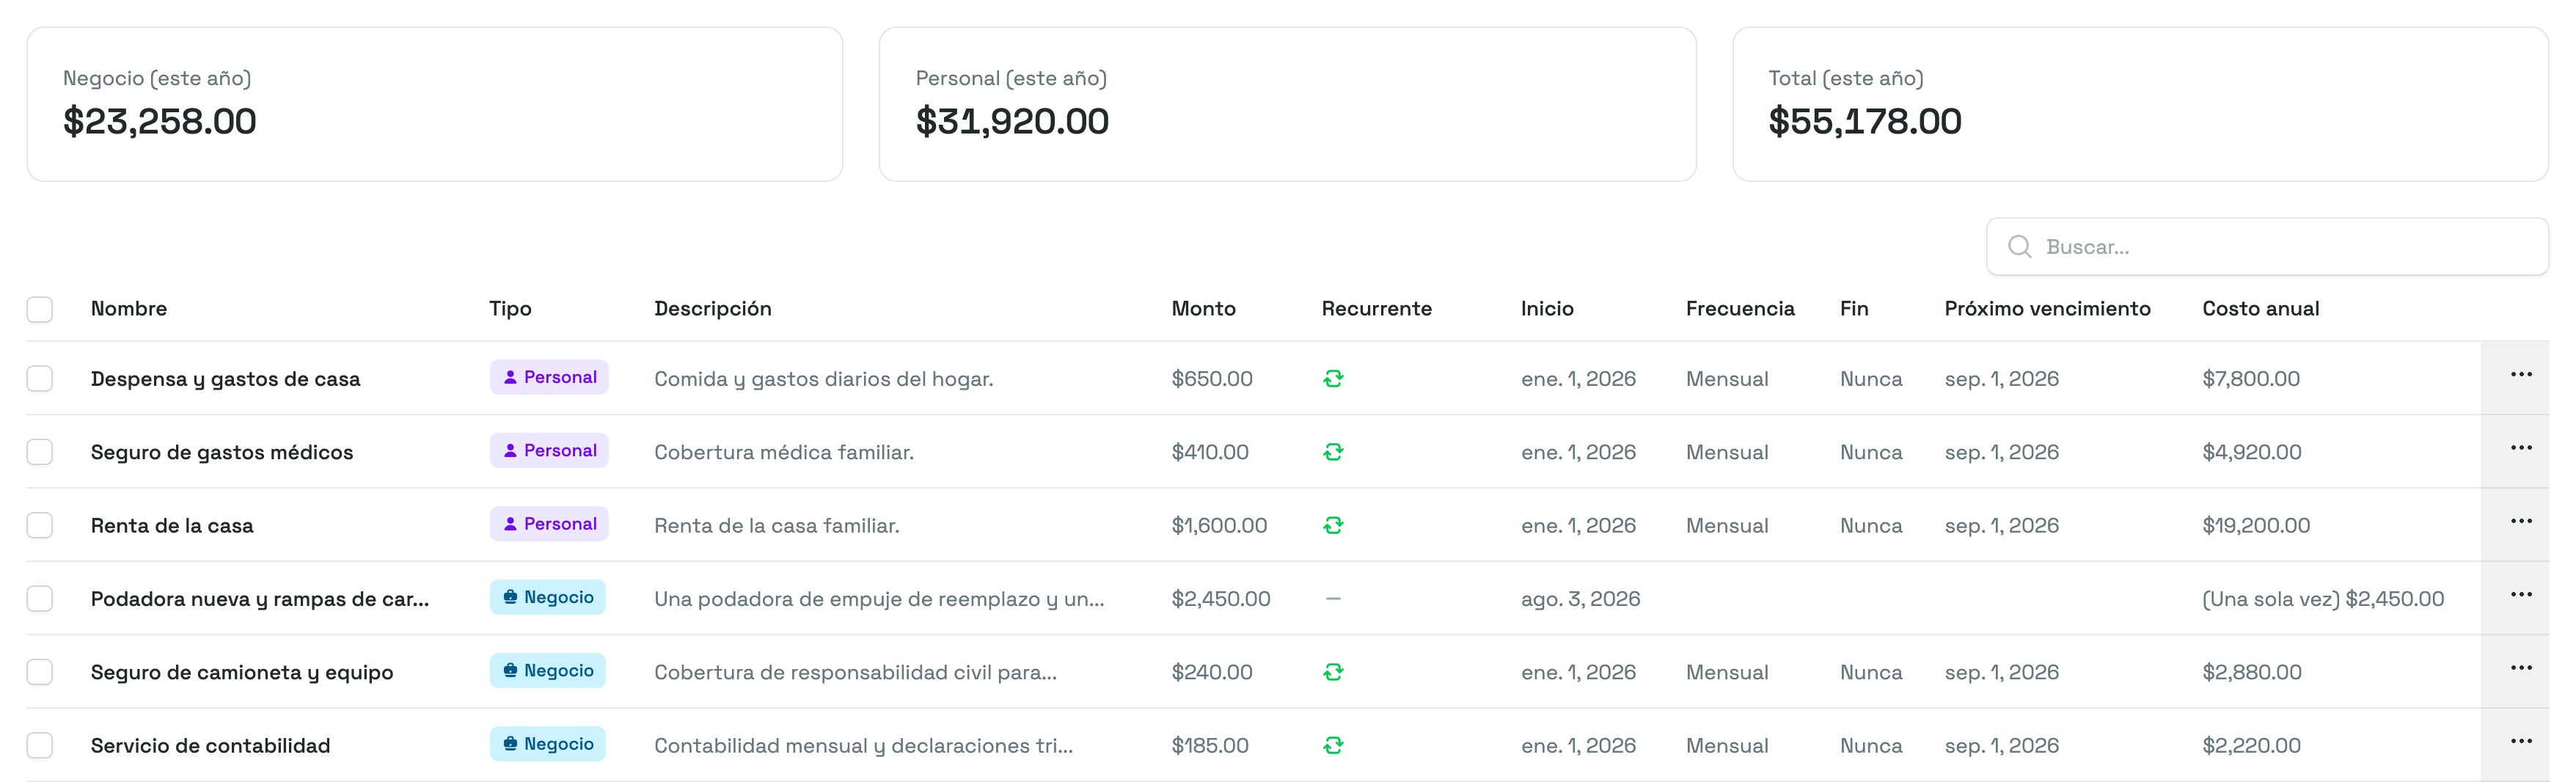Check the box for Seguro de gastos médicos
The height and width of the screenshot is (782, 2576).
point(40,452)
